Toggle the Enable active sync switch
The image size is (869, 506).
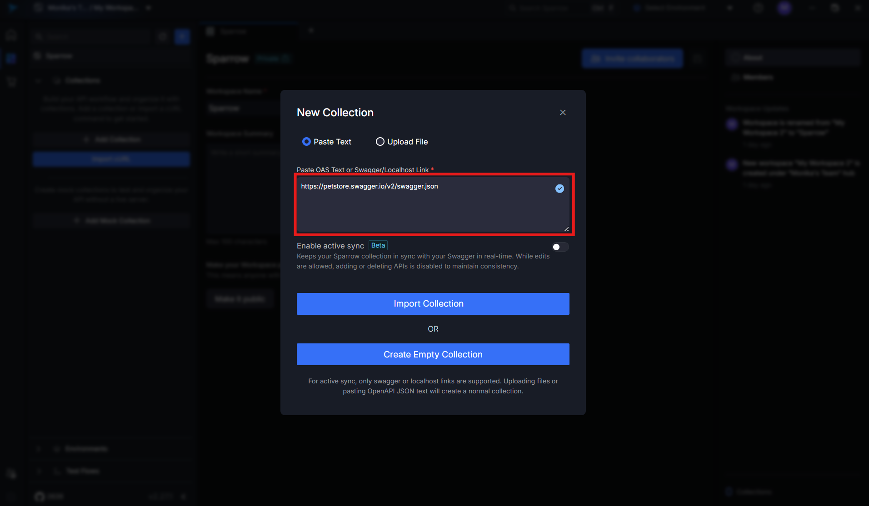560,247
